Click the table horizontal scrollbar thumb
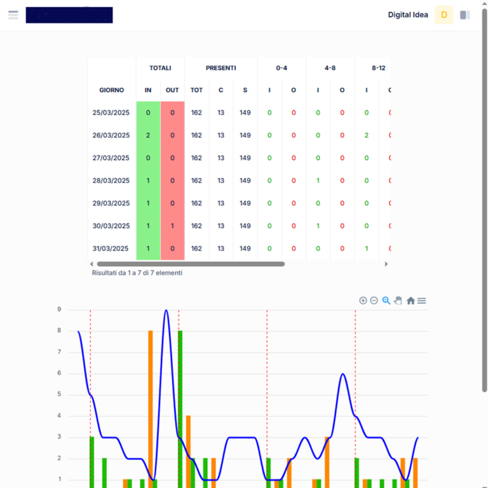Viewport: 488px width, 488px height. click(191, 264)
